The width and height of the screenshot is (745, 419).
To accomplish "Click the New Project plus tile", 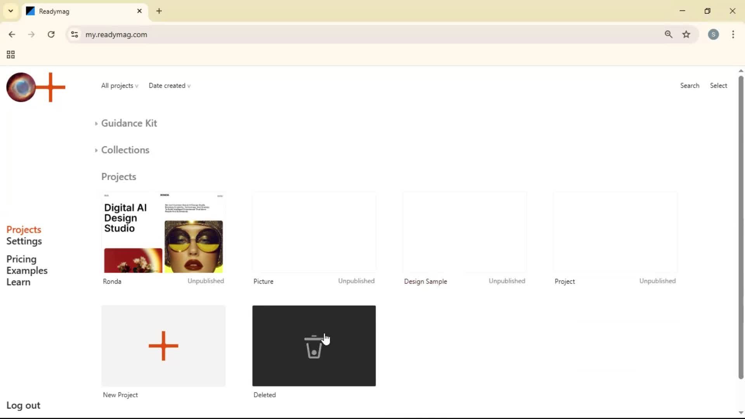I will [x=163, y=345].
